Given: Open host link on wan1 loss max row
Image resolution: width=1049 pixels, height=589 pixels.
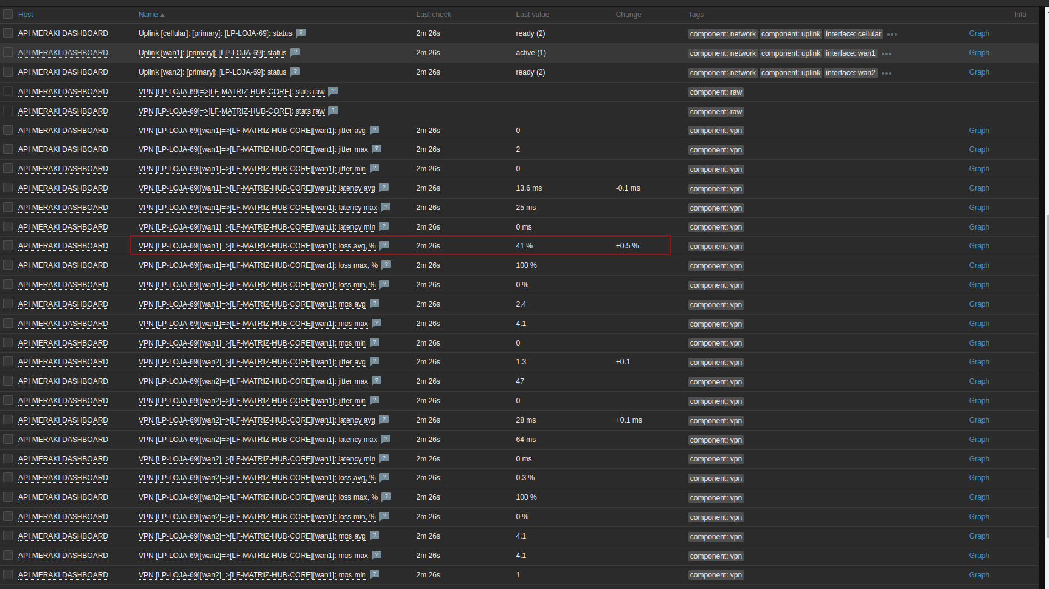Looking at the screenshot, I should pos(63,265).
